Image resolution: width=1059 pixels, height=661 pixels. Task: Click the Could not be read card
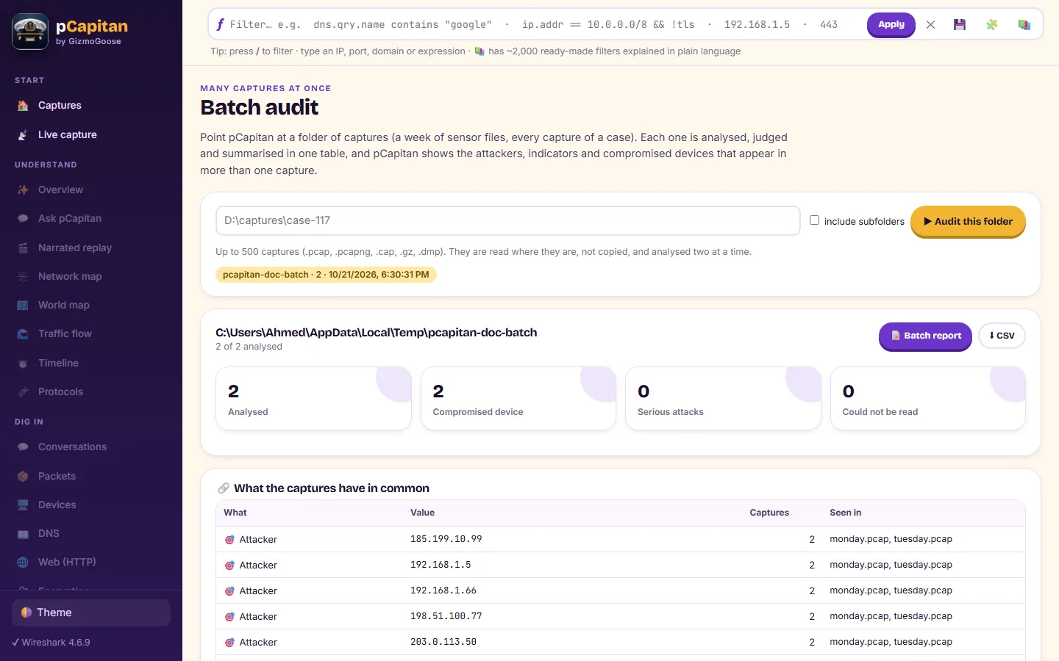pos(927,398)
